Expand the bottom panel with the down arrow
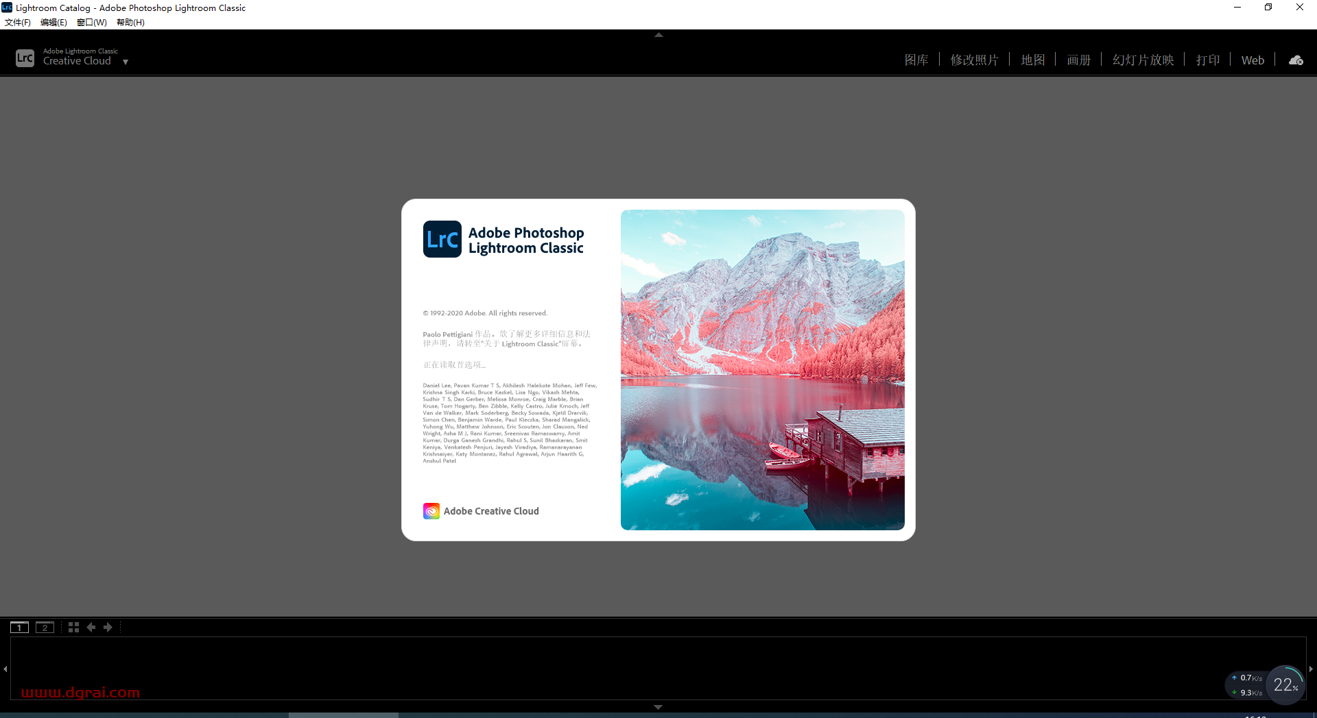 click(x=658, y=707)
